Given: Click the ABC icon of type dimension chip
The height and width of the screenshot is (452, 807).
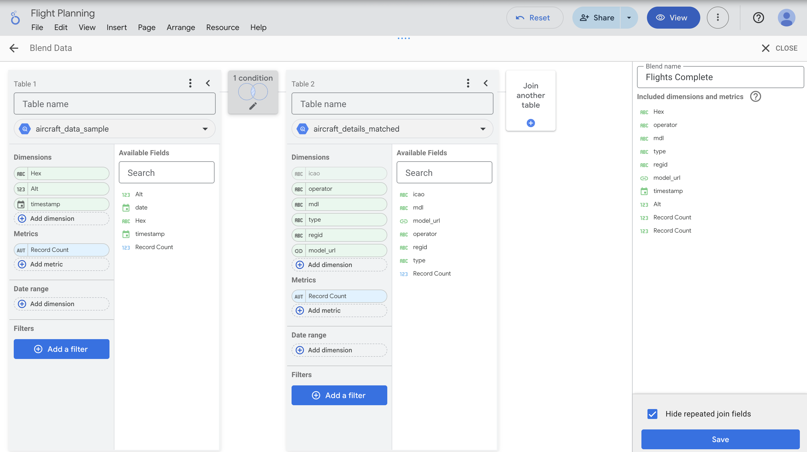Looking at the screenshot, I should 299,220.
